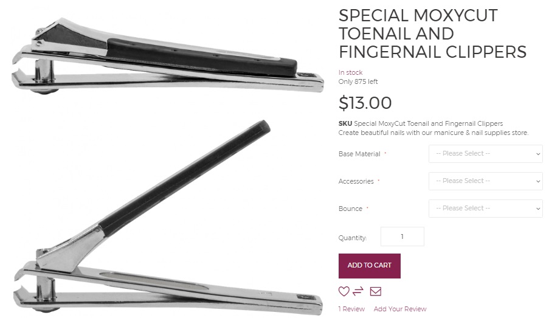Image resolution: width=549 pixels, height=318 pixels.
Task: Click the email envelope icon
Action: 375,291
